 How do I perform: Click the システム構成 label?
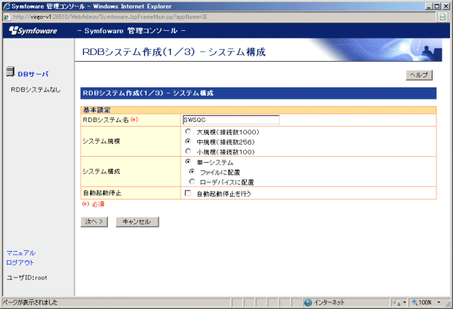click(101, 172)
